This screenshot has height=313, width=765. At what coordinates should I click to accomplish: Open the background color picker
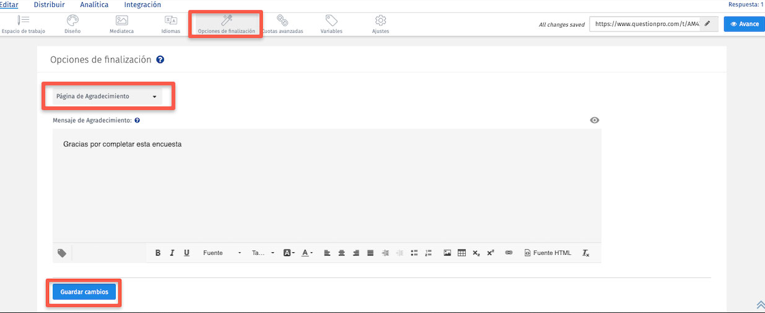point(289,253)
